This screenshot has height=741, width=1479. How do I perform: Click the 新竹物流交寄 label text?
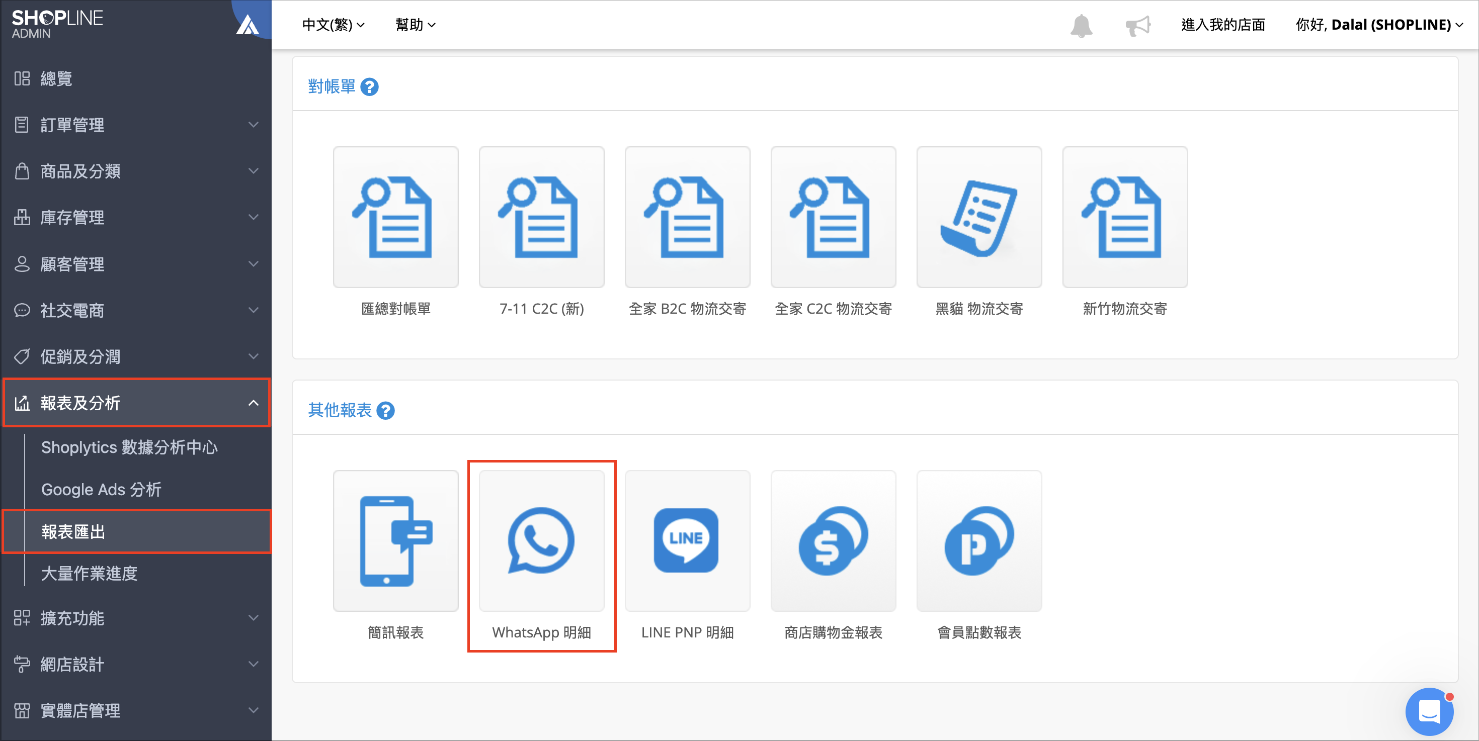1125,309
